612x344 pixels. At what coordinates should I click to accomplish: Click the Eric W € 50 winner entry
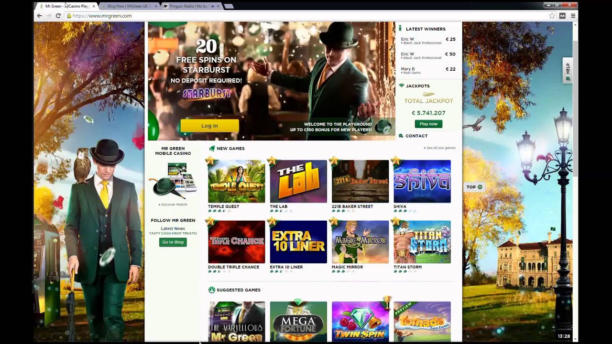tap(428, 55)
